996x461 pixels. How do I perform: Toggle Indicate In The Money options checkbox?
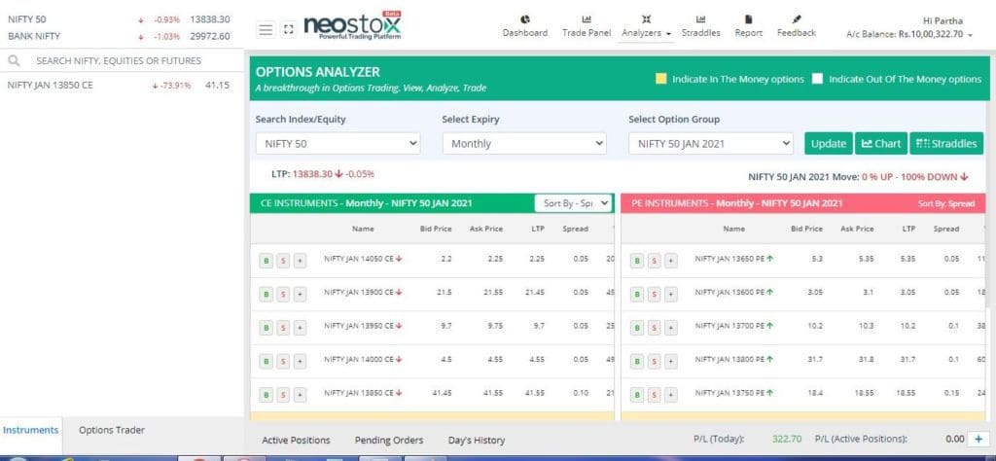coord(660,80)
